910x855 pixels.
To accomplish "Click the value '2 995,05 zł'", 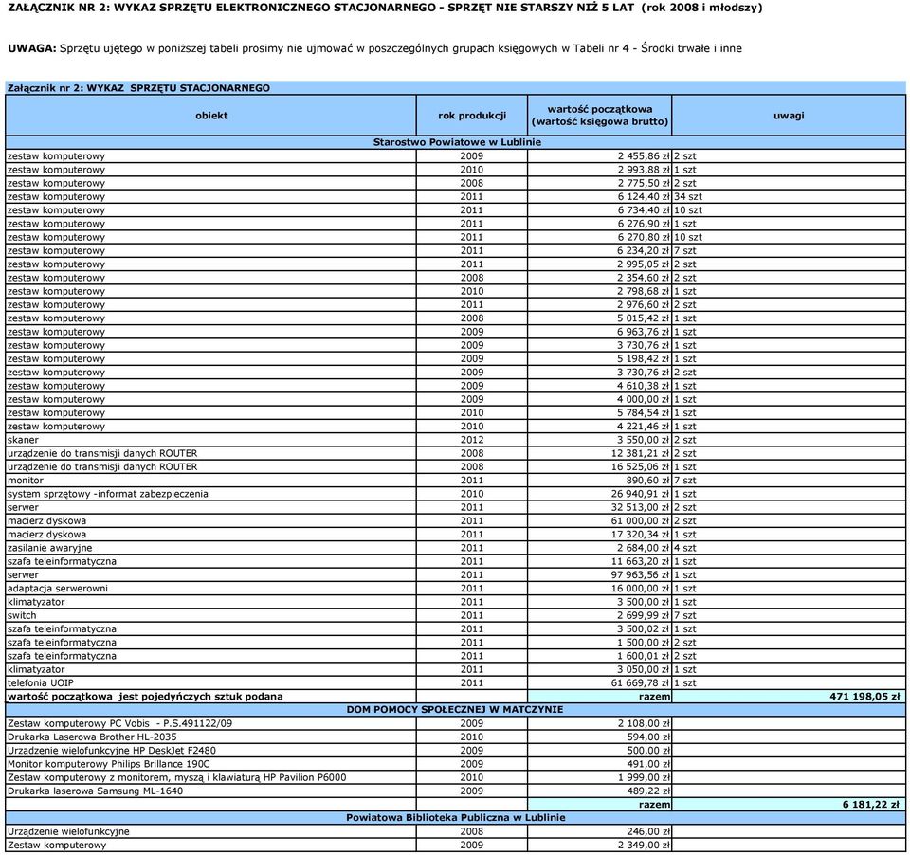I will tap(644, 264).
